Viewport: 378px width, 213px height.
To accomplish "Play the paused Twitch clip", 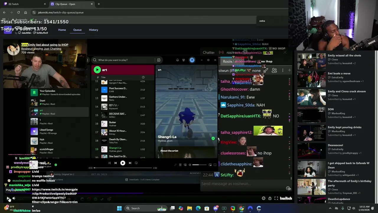I will (x=8, y=199).
